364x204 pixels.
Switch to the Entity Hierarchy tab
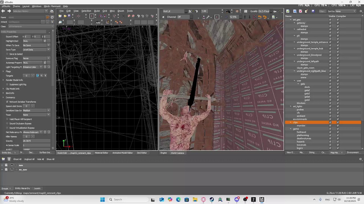tap(22, 188)
